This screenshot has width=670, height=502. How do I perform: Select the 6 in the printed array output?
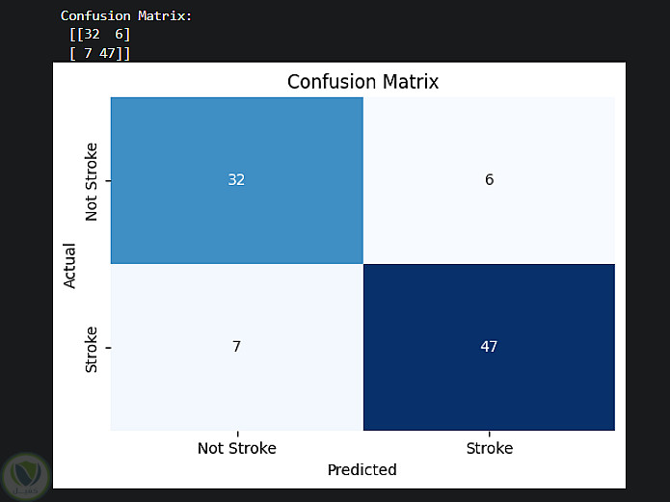tap(118, 35)
